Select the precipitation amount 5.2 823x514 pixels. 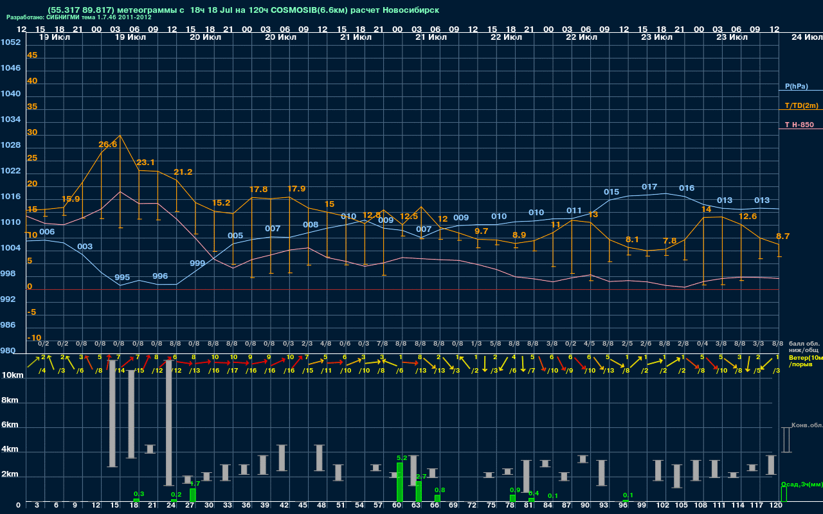(x=402, y=458)
